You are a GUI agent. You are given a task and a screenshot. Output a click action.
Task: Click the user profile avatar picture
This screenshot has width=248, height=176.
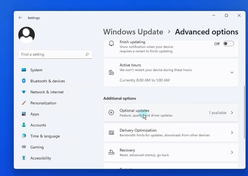(27, 35)
